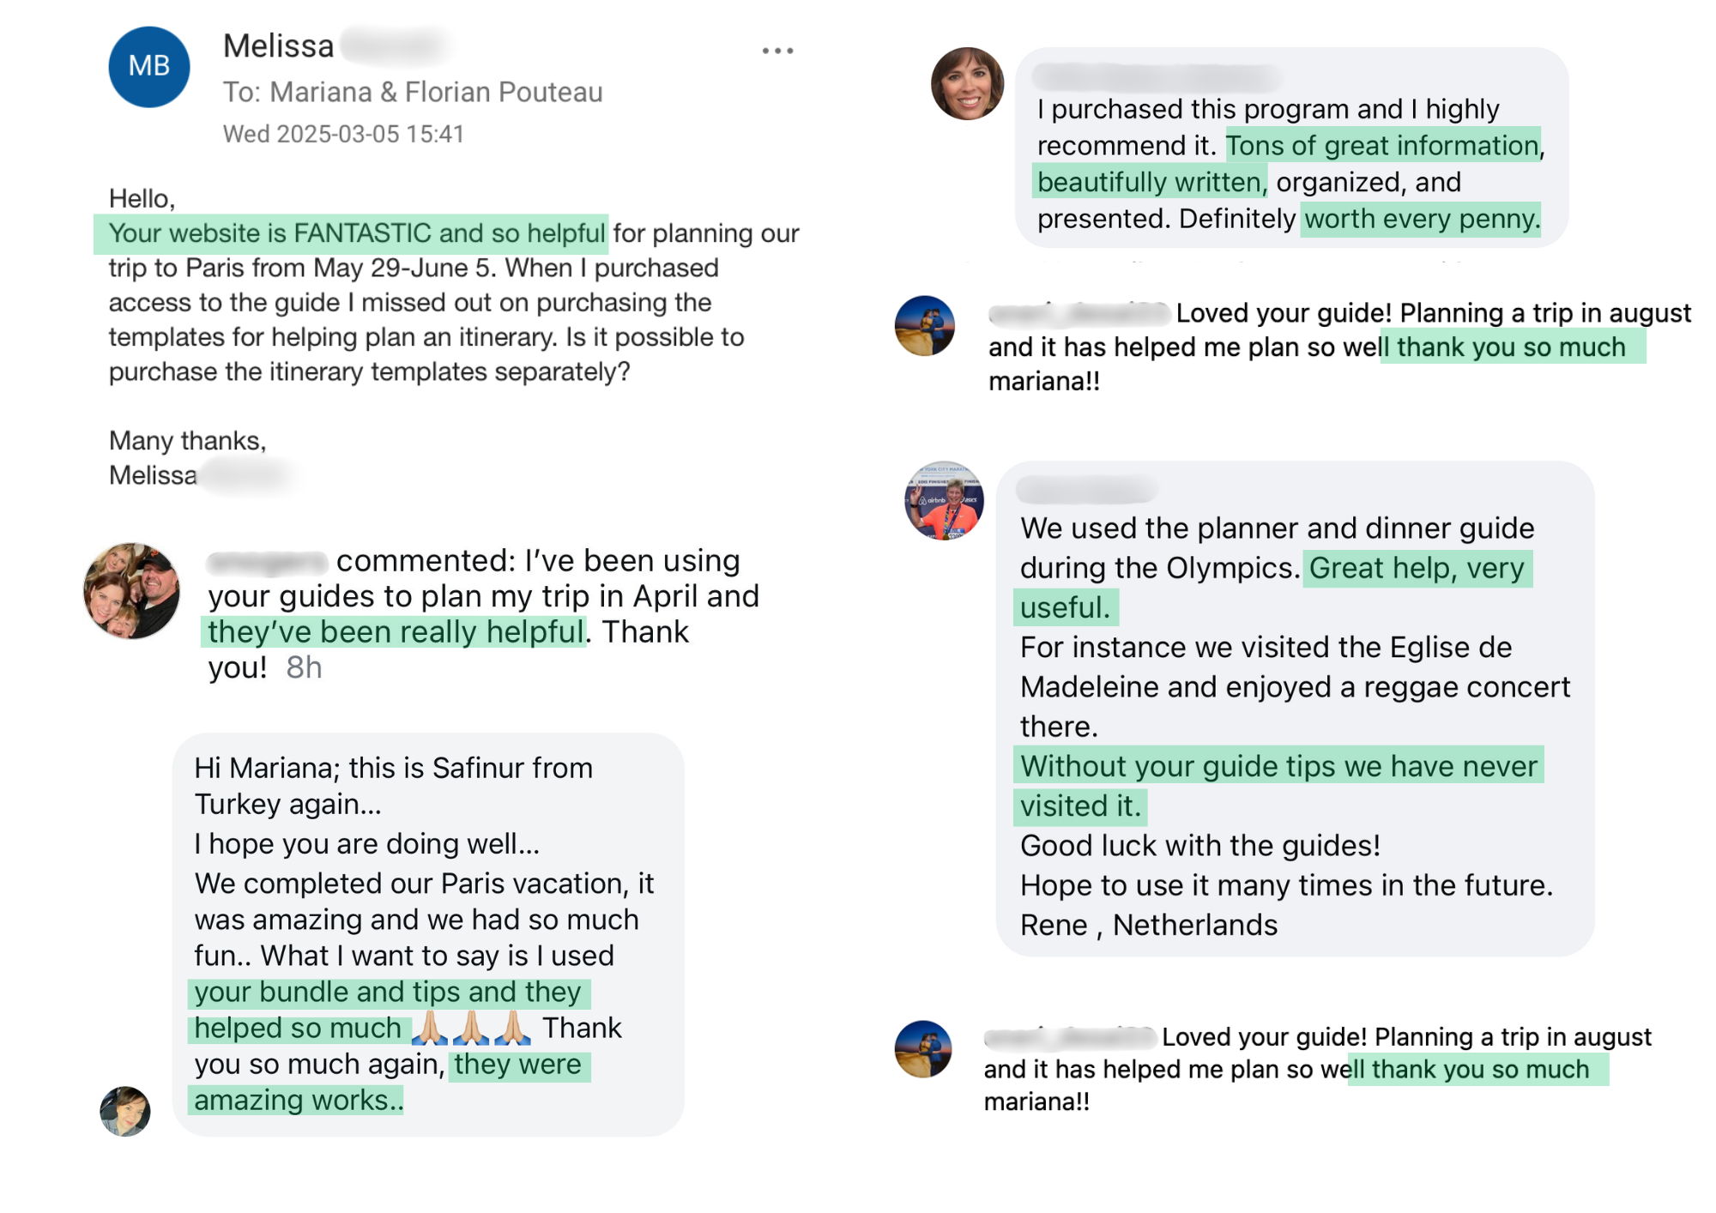Click the blue MB avatar circle
1716x1213 pixels.
[x=149, y=67]
